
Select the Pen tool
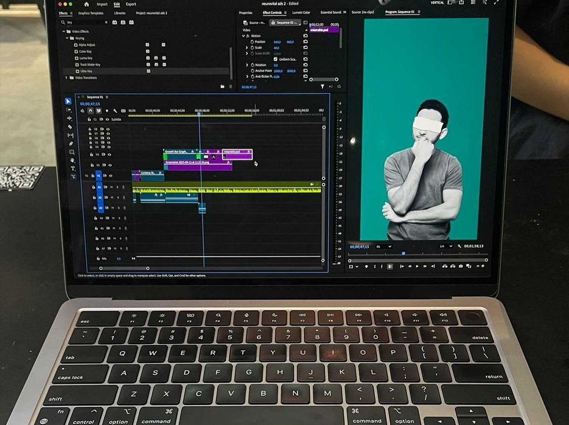point(71,143)
